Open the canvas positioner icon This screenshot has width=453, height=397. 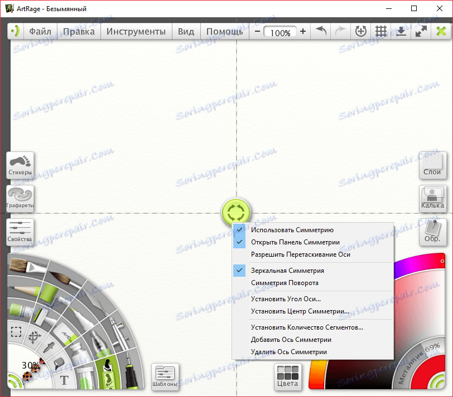click(361, 31)
